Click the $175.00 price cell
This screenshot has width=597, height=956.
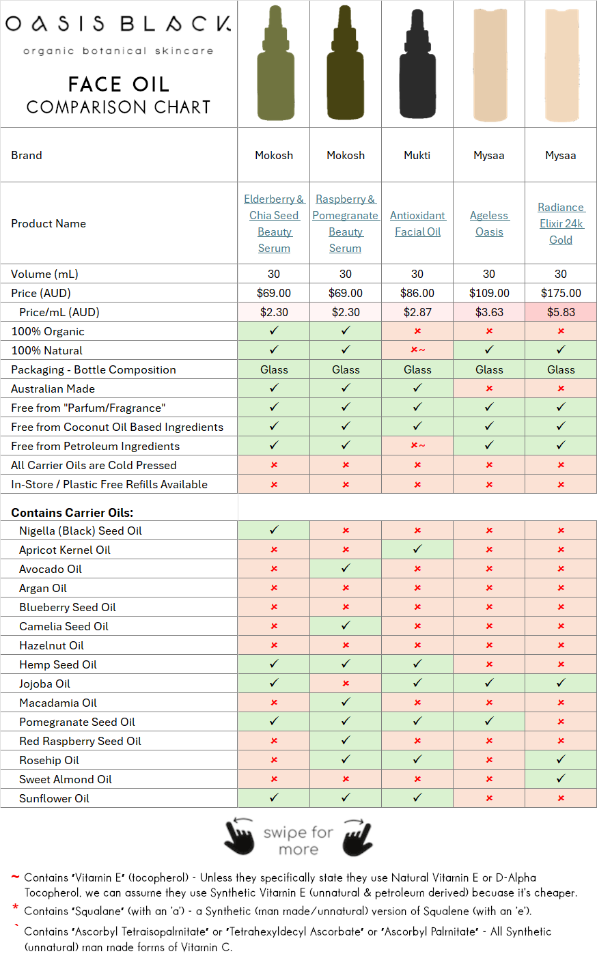(x=561, y=293)
